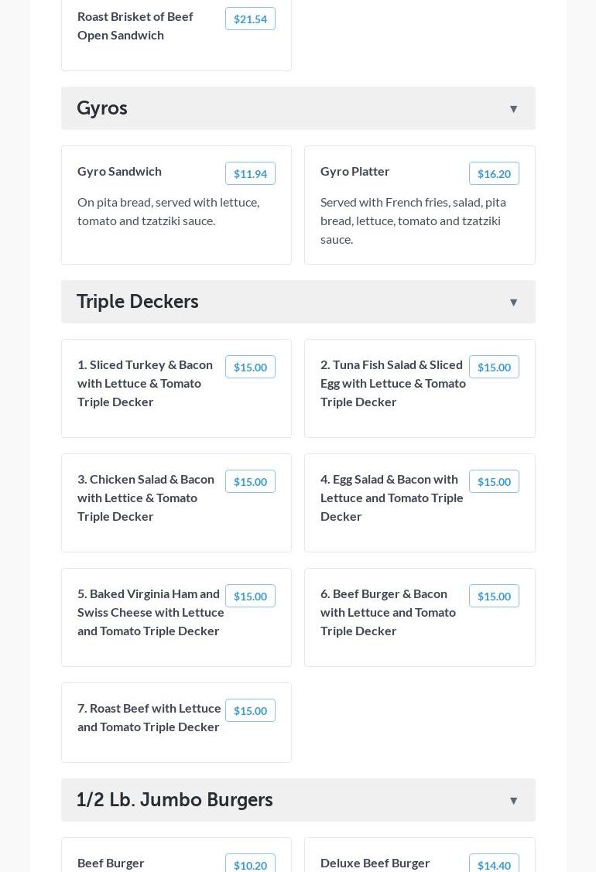Click Beef Burger & Bacon Triple Decker price
Viewport: 596px width, 872px height.
click(494, 596)
